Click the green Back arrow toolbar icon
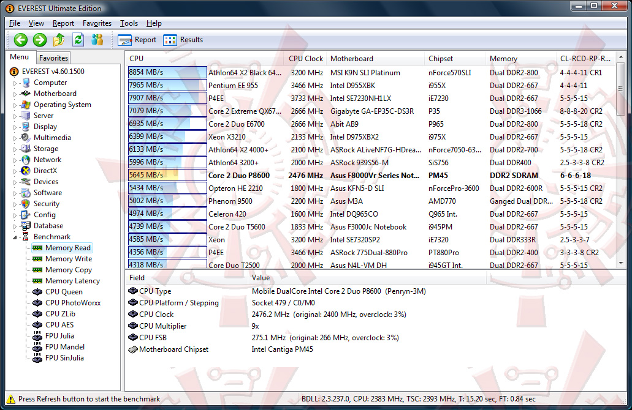The height and width of the screenshot is (410, 632). tap(21, 40)
